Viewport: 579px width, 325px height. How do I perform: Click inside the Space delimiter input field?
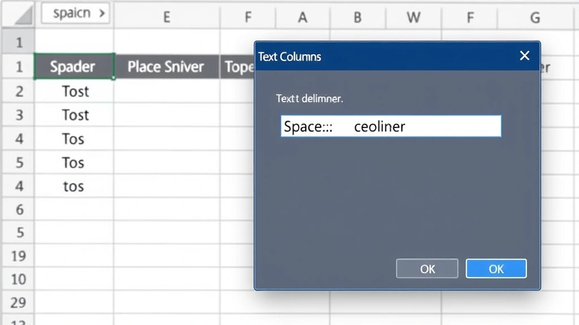click(390, 126)
